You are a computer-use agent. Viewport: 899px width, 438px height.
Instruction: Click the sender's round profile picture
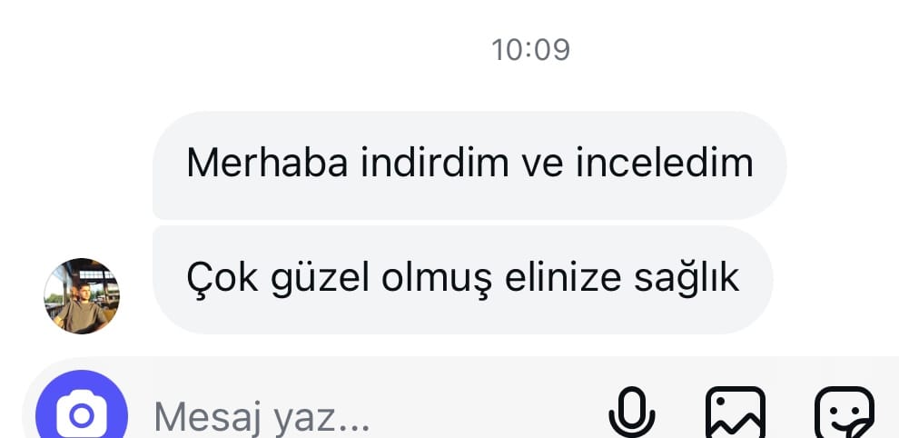[x=82, y=296]
